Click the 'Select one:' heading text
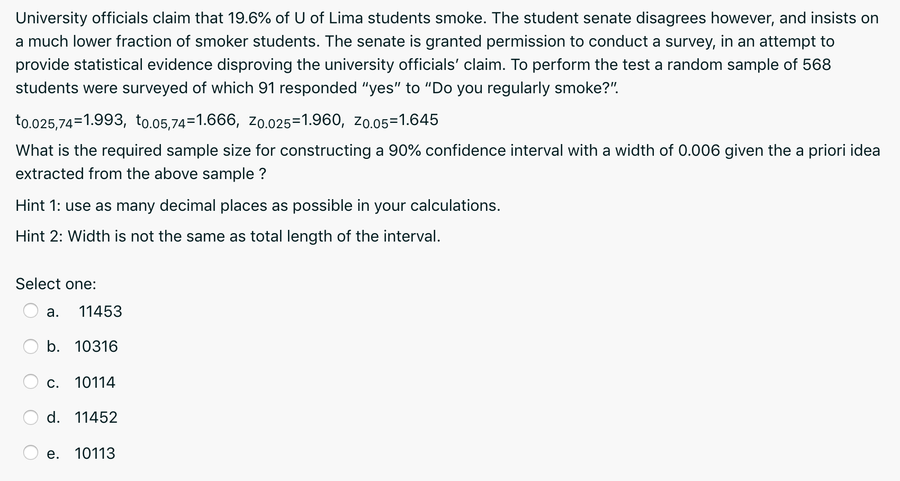This screenshot has height=481, width=900. [x=55, y=284]
